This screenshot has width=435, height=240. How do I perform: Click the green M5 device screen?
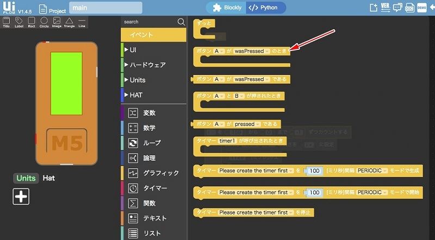click(66, 83)
